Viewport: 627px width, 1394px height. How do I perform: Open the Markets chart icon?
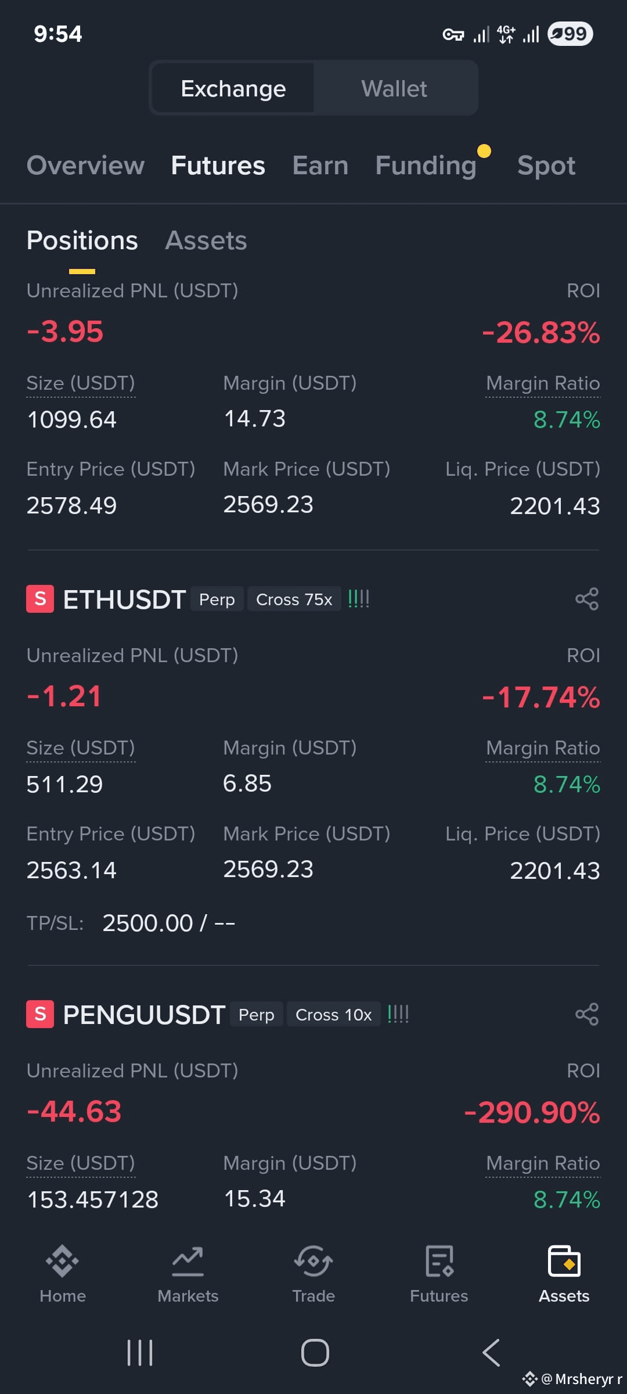(x=188, y=1261)
